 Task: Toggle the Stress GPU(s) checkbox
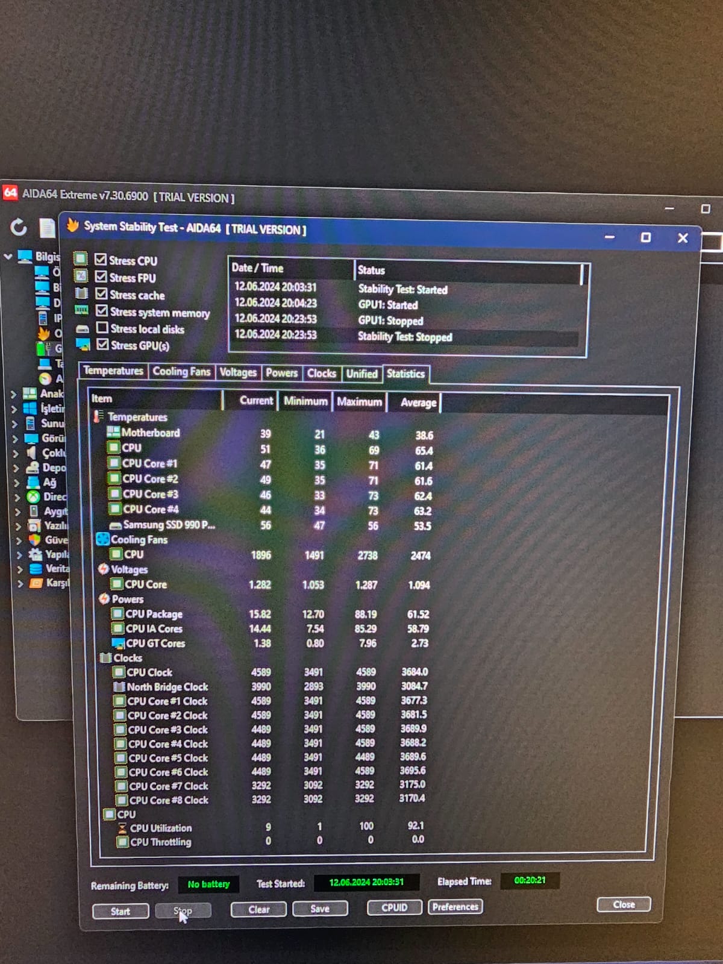coord(102,344)
